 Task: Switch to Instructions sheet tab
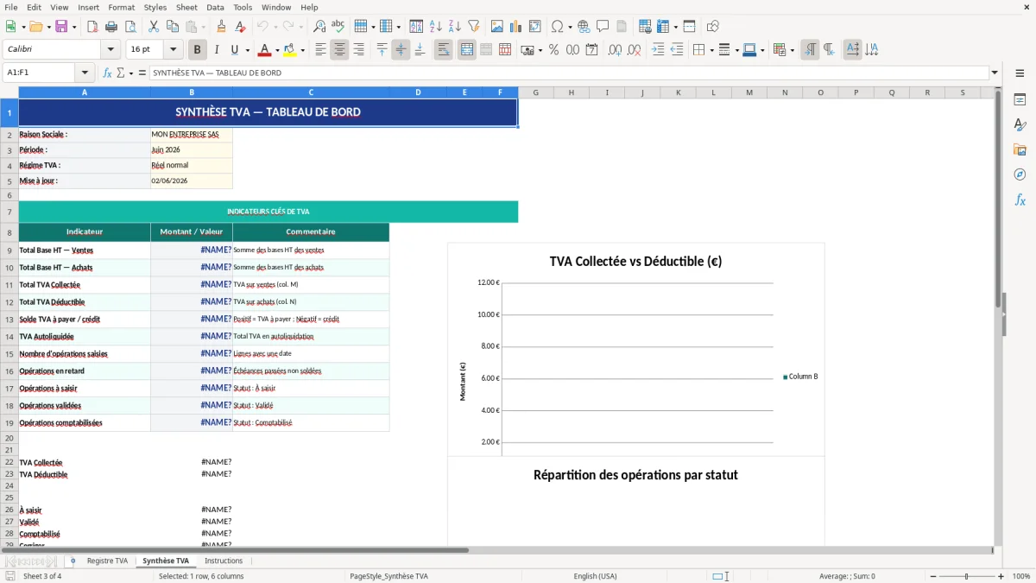point(224,561)
